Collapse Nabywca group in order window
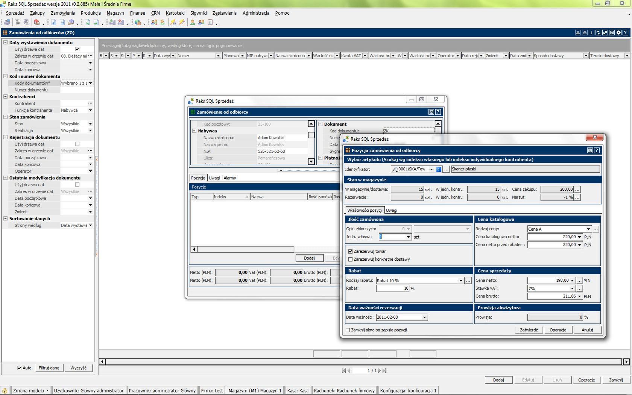This screenshot has height=395, width=632. tap(194, 131)
